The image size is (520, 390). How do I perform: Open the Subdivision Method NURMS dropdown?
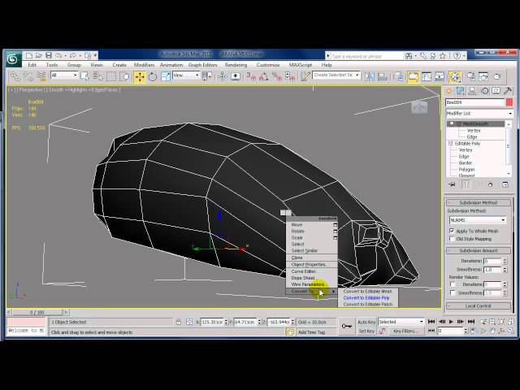[478, 220]
